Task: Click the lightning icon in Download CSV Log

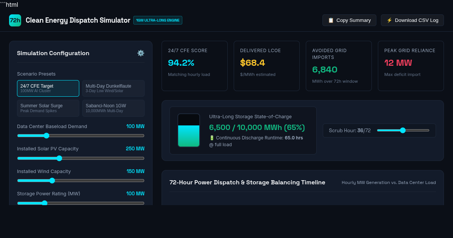Action: pyautogui.click(x=389, y=20)
